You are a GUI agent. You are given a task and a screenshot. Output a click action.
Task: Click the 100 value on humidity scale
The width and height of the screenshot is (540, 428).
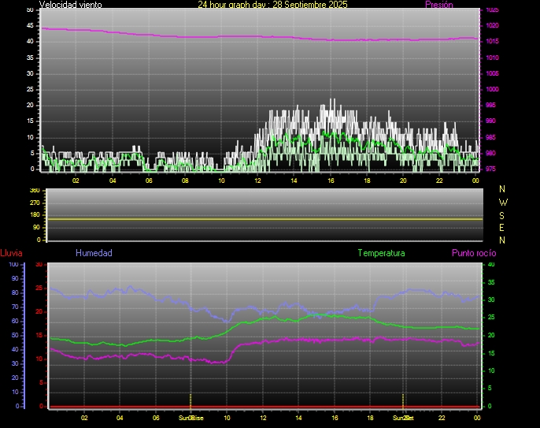point(13,265)
